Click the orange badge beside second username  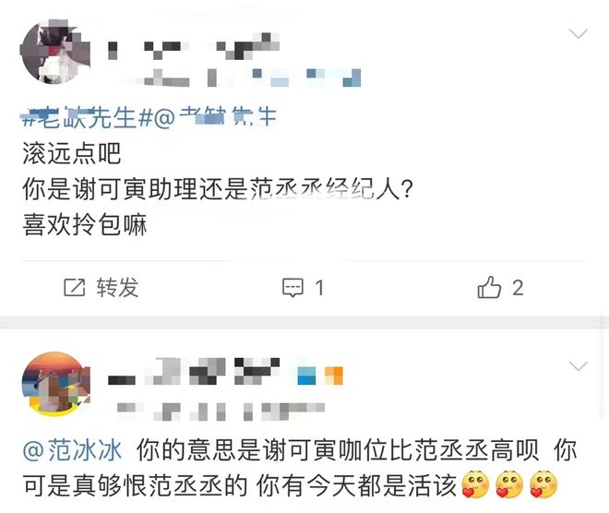[333, 376]
